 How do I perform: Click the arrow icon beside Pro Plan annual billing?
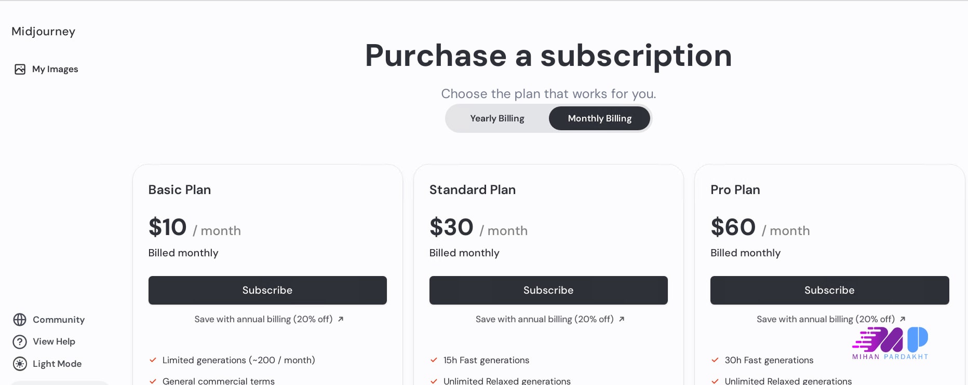pos(903,319)
